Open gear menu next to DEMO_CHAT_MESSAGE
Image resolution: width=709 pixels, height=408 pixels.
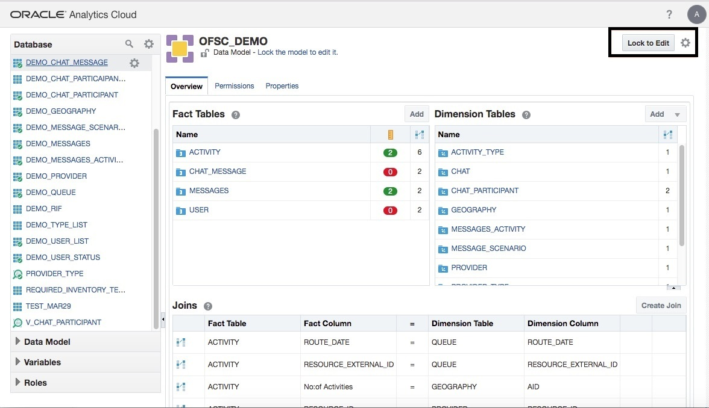click(134, 63)
